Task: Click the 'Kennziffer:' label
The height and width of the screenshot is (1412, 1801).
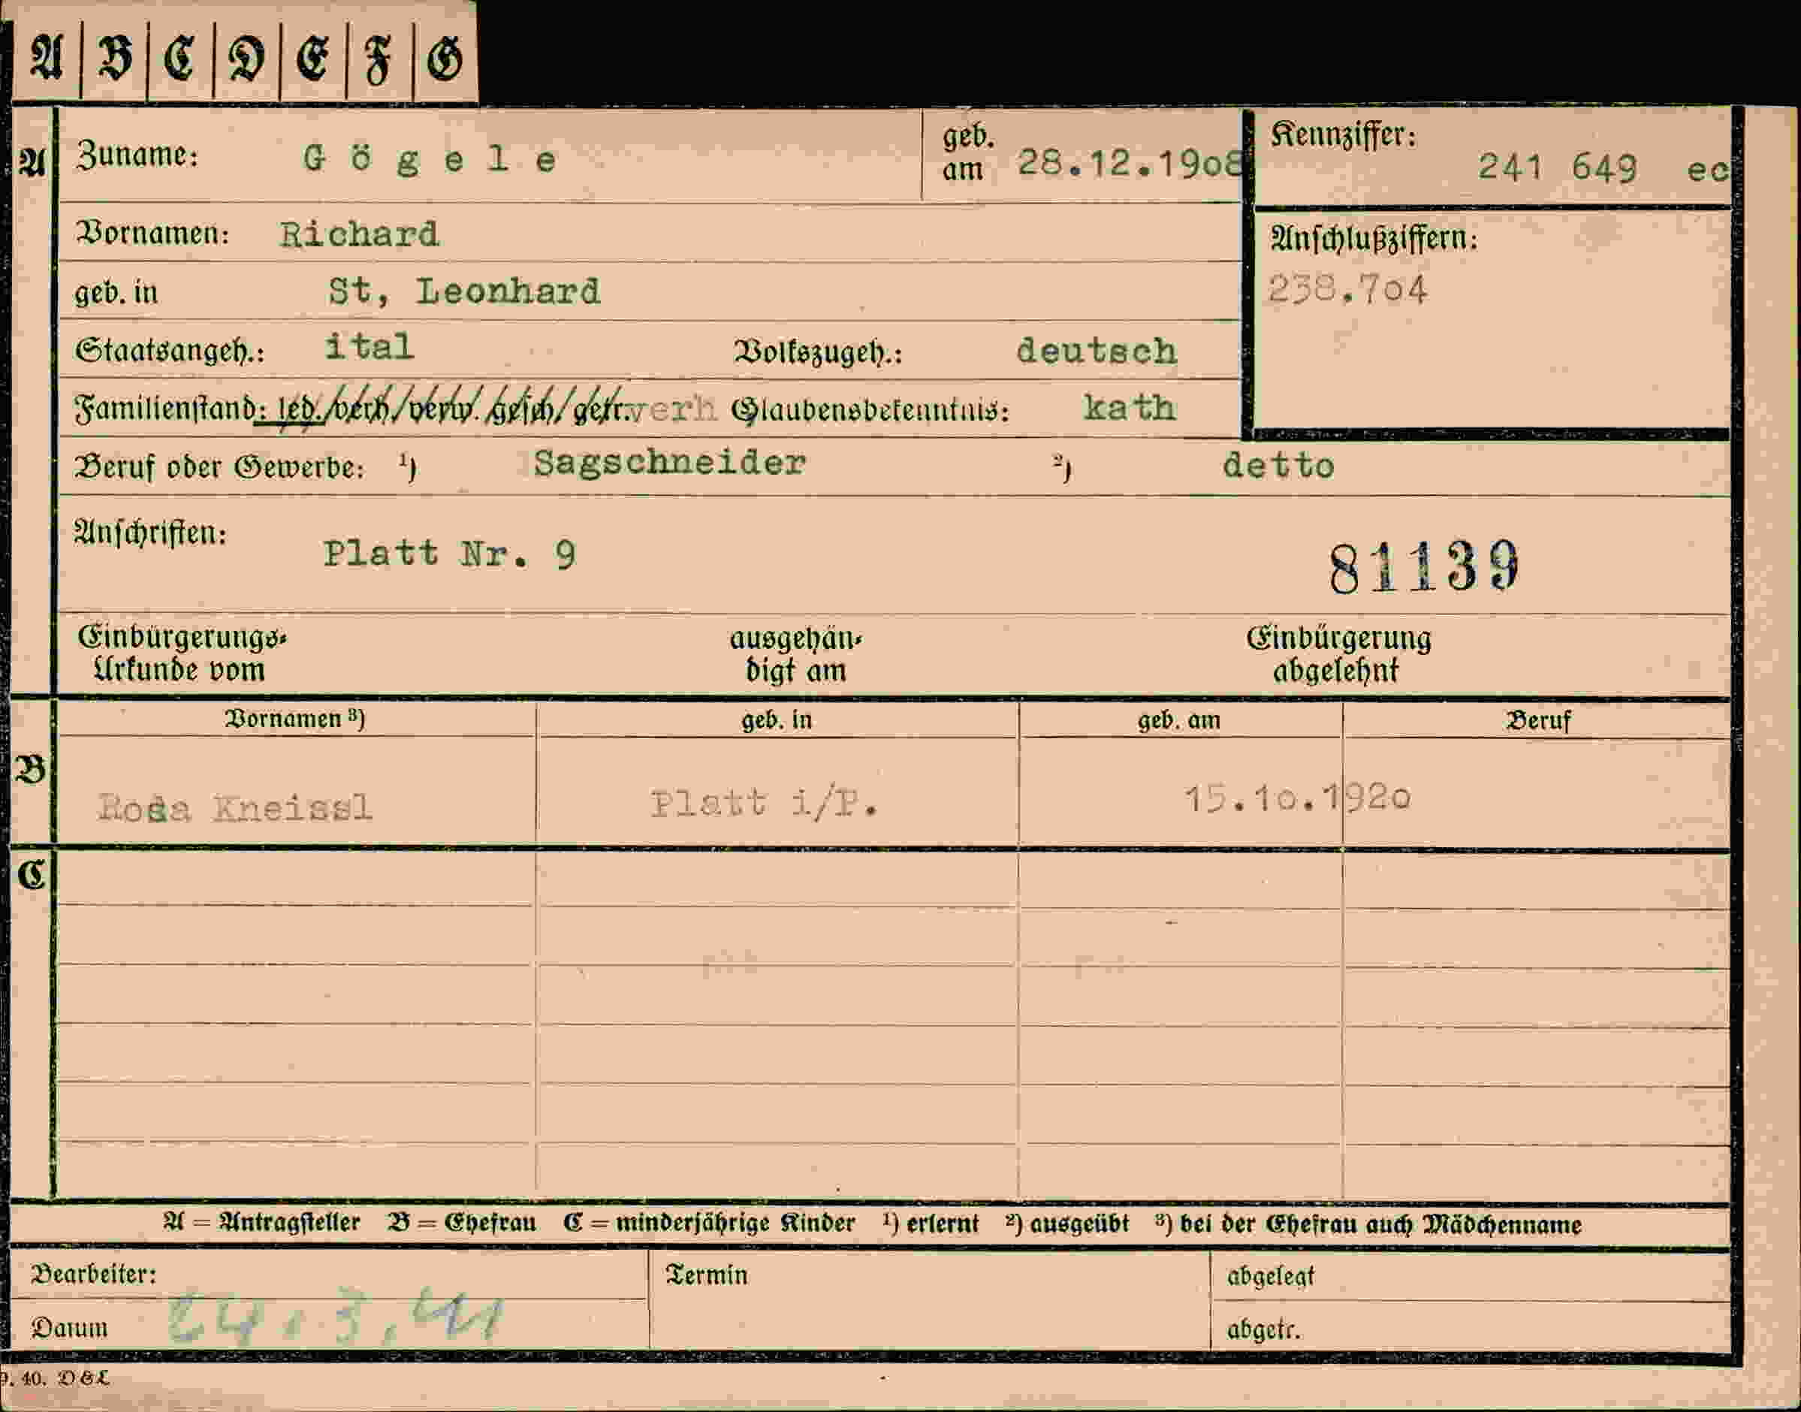Action: click(1344, 134)
